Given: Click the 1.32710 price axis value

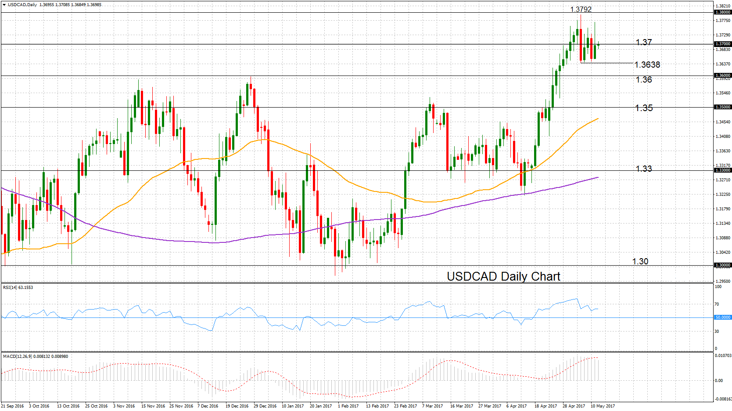Looking at the screenshot, I should click(x=723, y=180).
